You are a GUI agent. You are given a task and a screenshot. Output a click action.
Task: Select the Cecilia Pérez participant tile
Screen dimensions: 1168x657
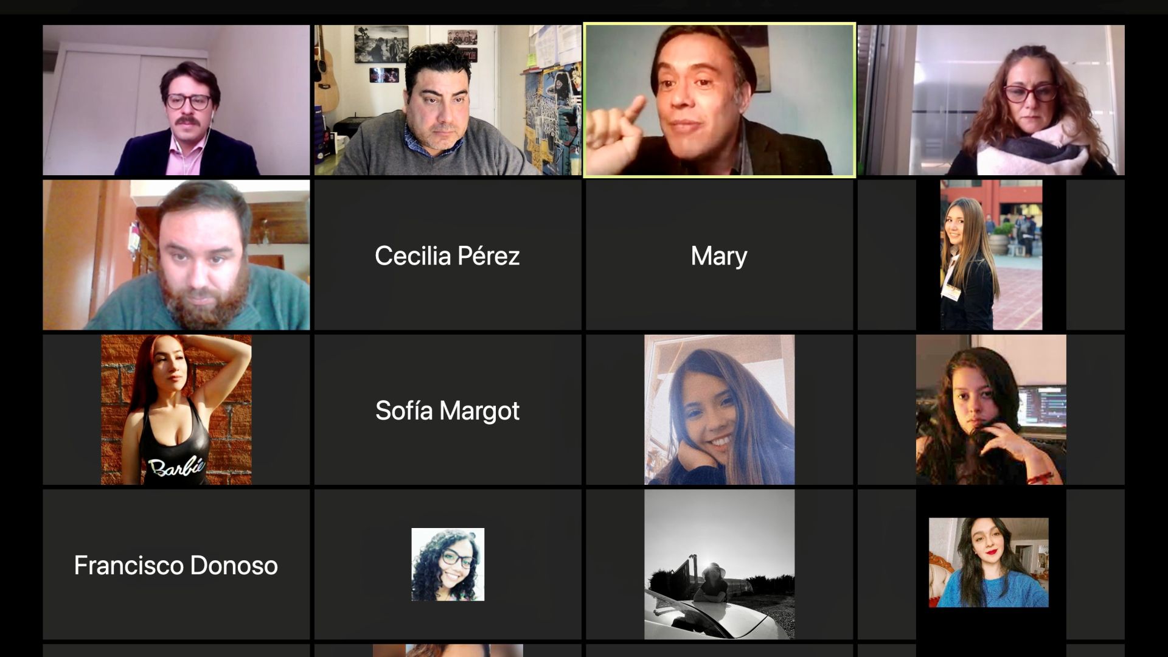point(448,255)
